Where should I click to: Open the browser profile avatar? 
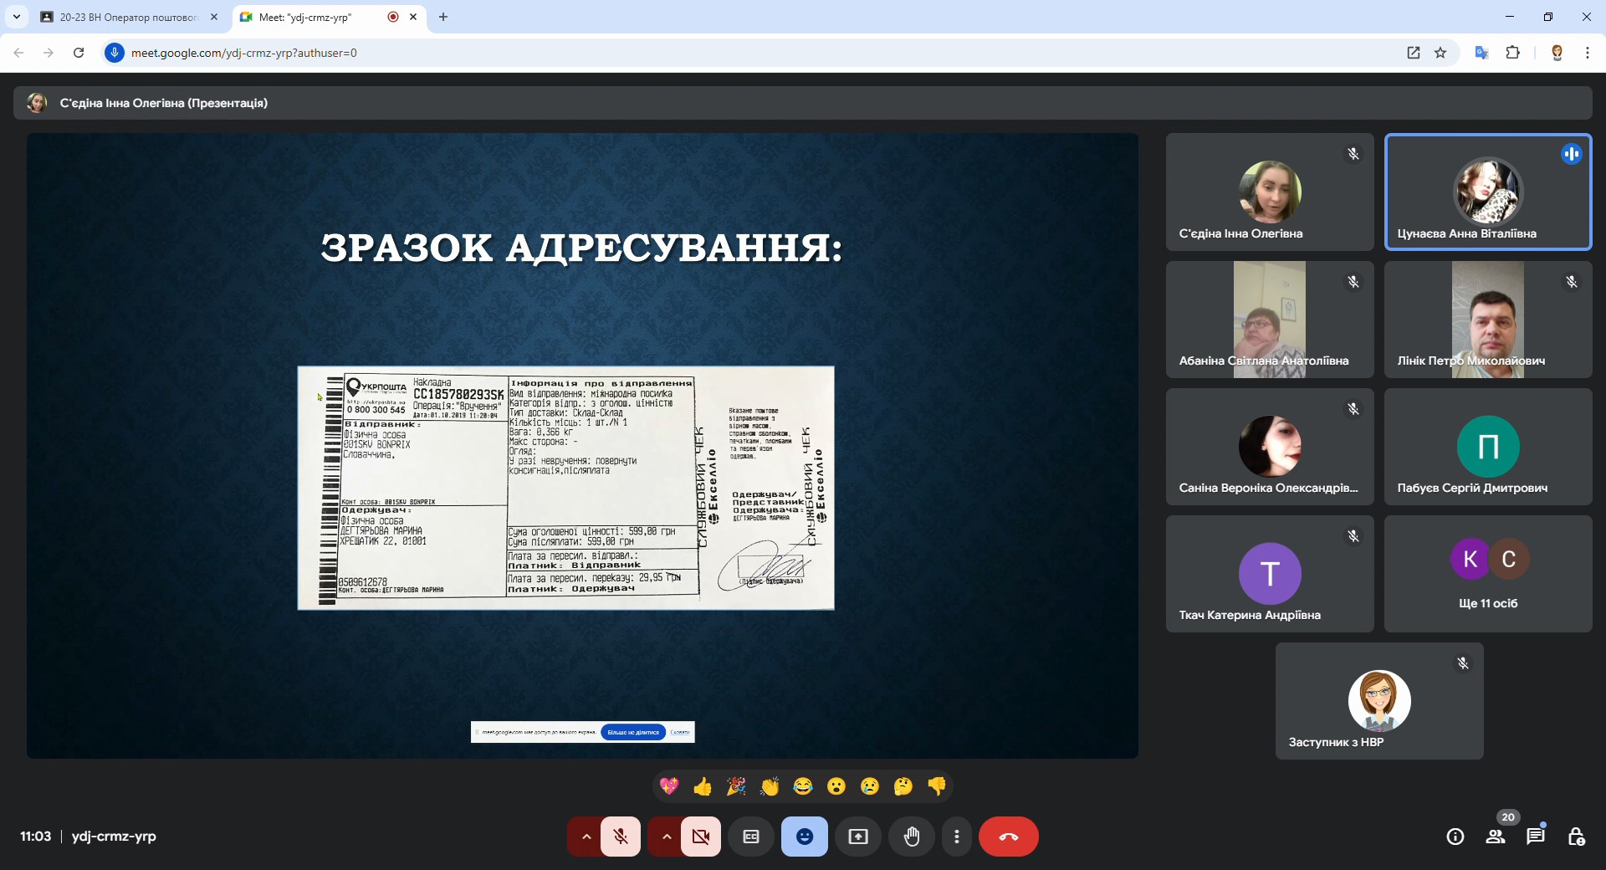tap(1557, 53)
